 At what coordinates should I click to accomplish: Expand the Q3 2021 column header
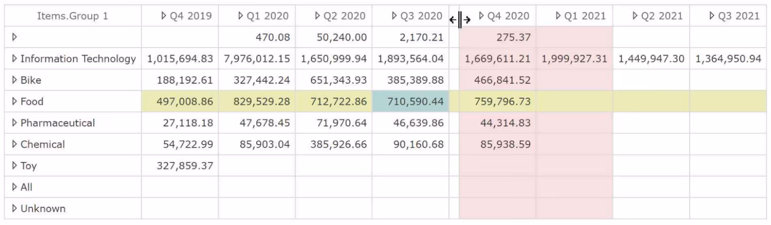[712, 16]
